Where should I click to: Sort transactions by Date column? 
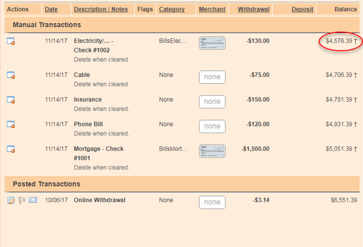[x=51, y=9]
